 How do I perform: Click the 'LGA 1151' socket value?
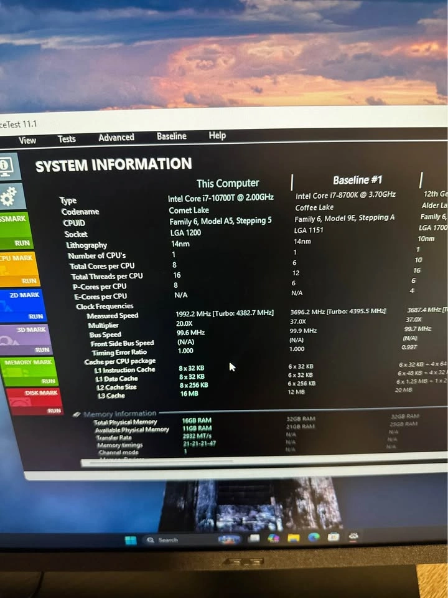tap(310, 230)
